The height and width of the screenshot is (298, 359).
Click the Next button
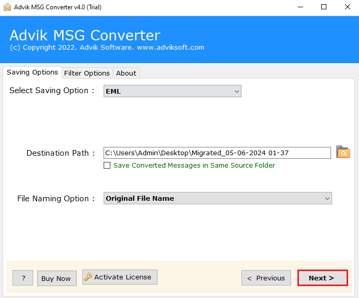pyautogui.click(x=323, y=278)
